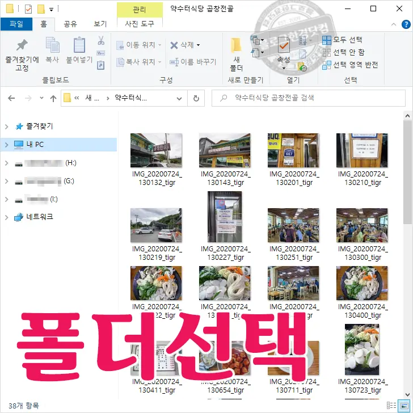413x413 pixels.
Task: Open the 보기 ribbon tab
Action: tap(100, 24)
